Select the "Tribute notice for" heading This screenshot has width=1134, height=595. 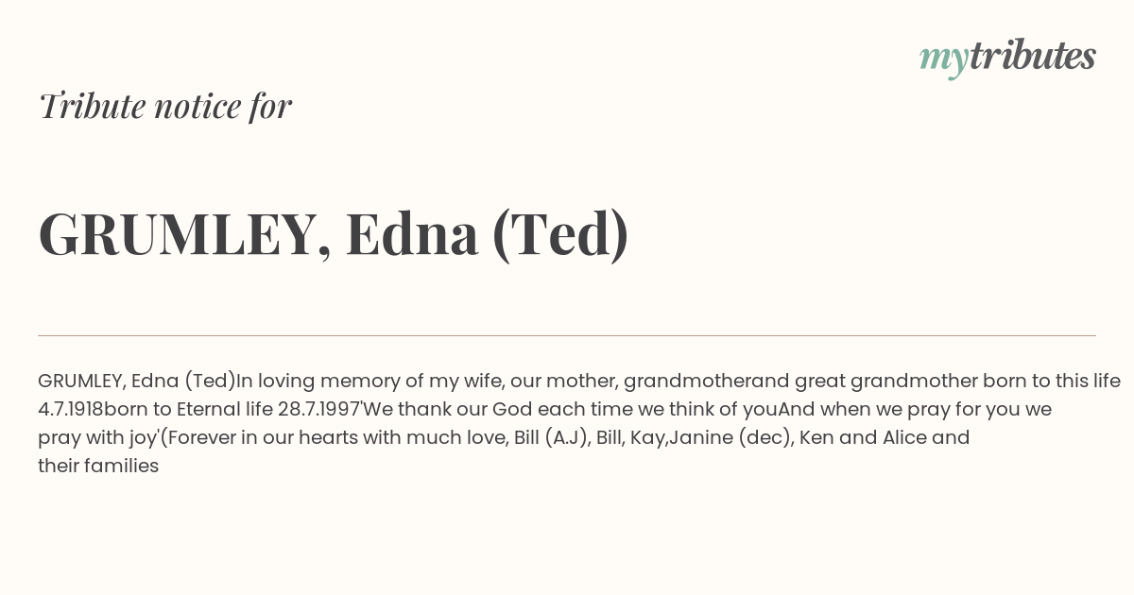(x=164, y=106)
